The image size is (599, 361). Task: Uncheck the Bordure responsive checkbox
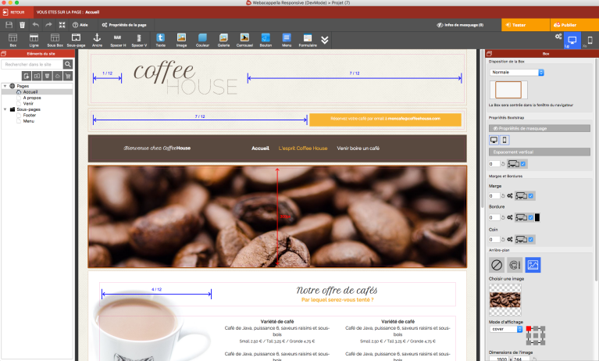click(531, 216)
